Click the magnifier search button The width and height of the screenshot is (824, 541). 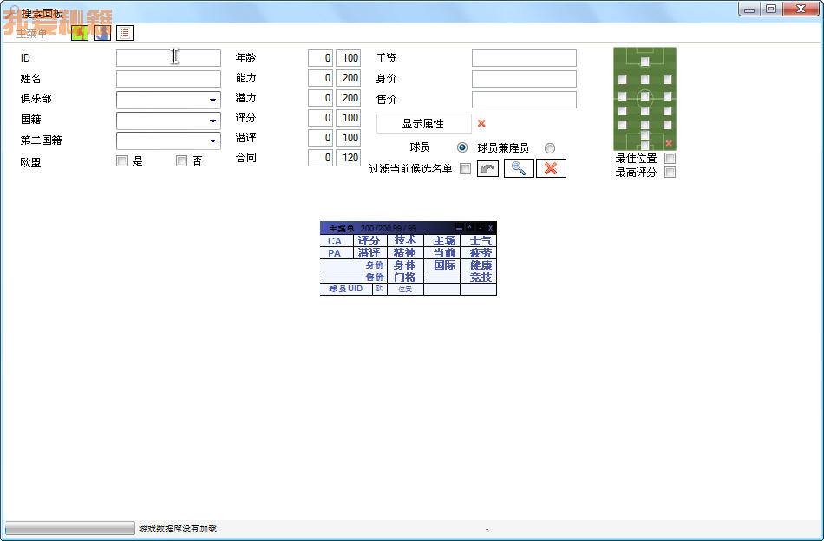pyautogui.click(x=518, y=168)
